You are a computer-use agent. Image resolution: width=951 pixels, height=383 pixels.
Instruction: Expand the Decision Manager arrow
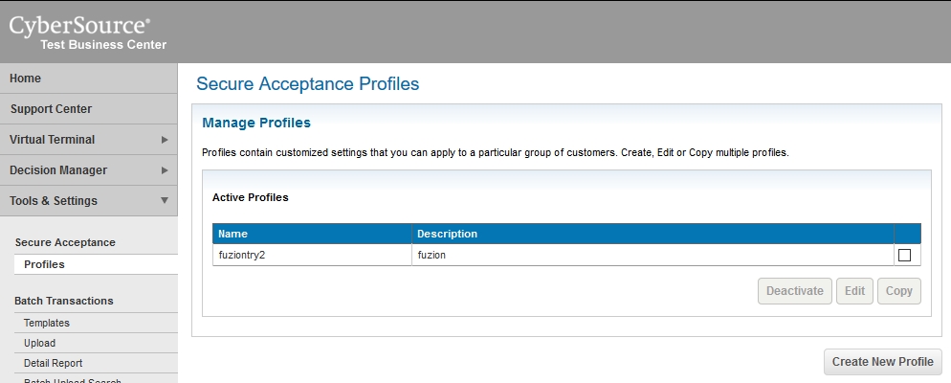point(165,170)
